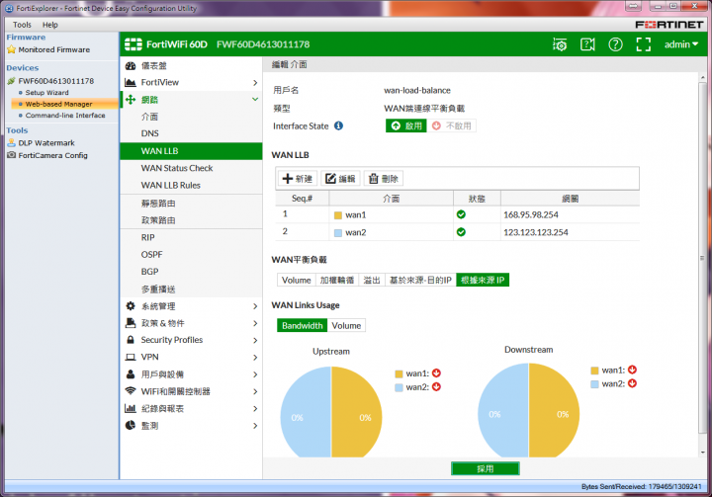The height and width of the screenshot is (497, 712).
Task: Click the orange wan1 color swatch in table
Action: [338, 215]
